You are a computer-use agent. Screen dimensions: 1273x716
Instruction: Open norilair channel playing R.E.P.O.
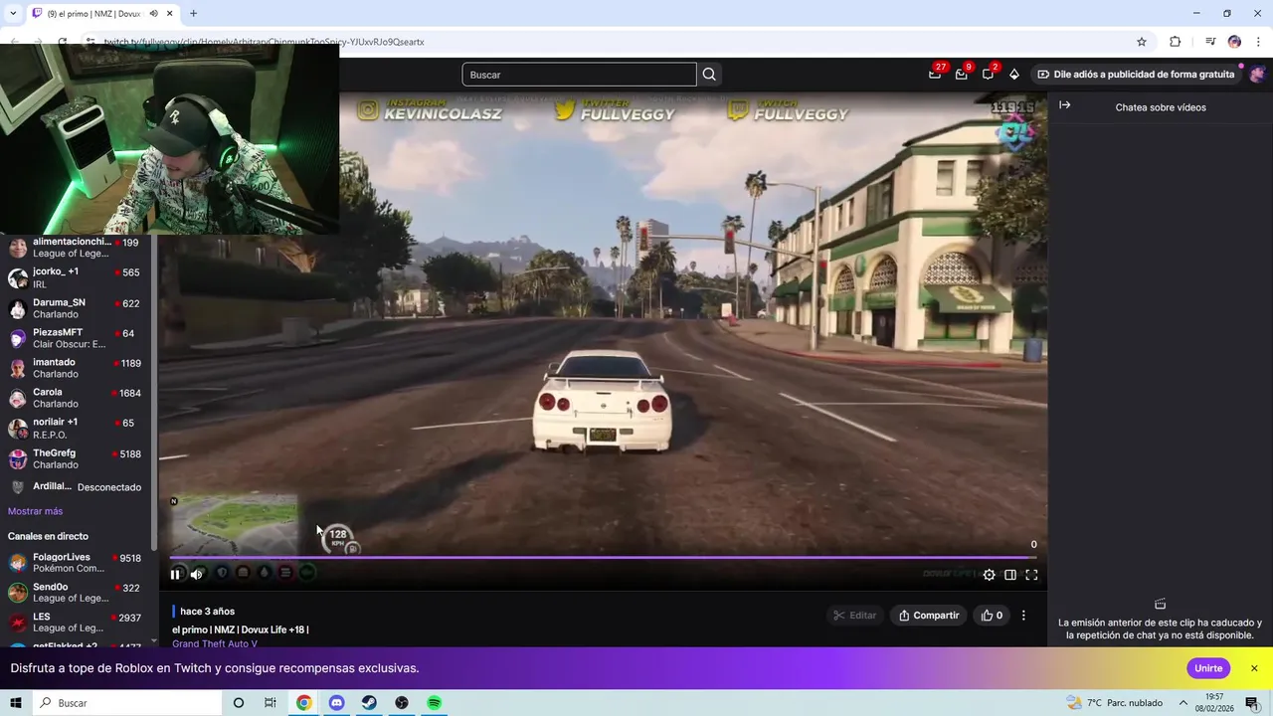point(76,429)
